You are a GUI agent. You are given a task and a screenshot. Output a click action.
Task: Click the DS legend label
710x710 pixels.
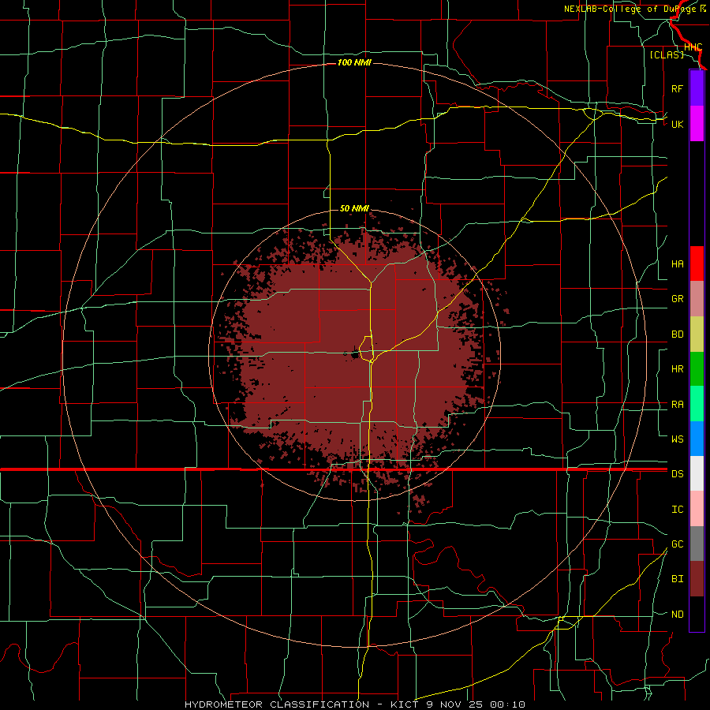(x=678, y=473)
